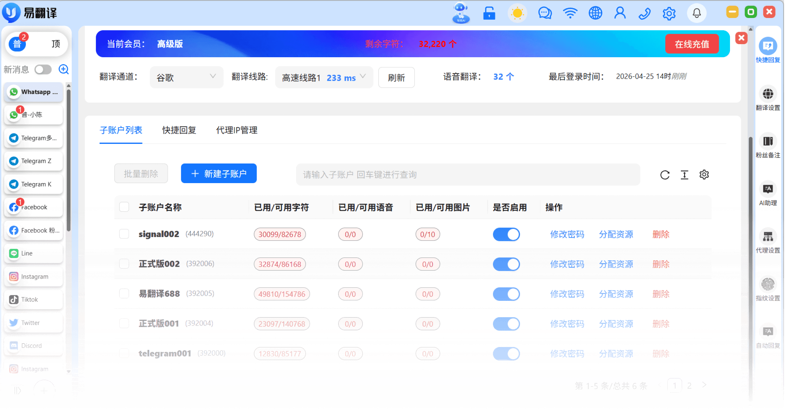Click 分配资源 for 正式版002
Screen dimensions: 786x412
point(616,264)
